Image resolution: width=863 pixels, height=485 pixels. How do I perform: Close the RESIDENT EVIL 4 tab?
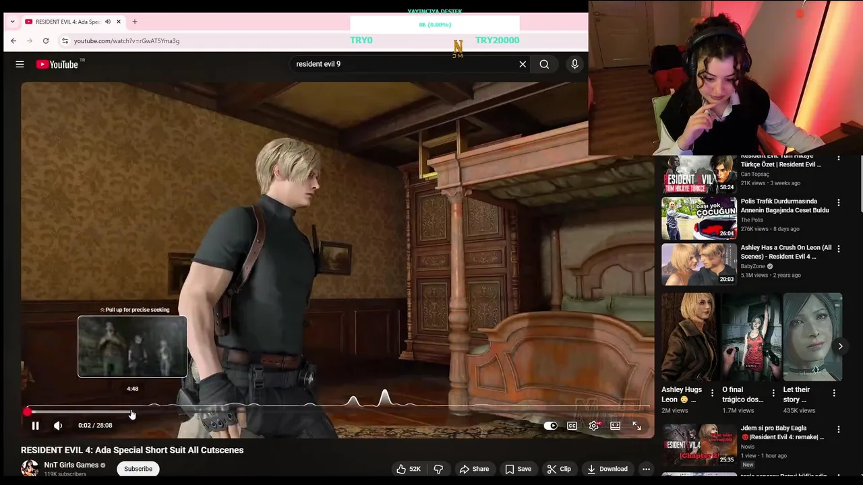point(119,22)
